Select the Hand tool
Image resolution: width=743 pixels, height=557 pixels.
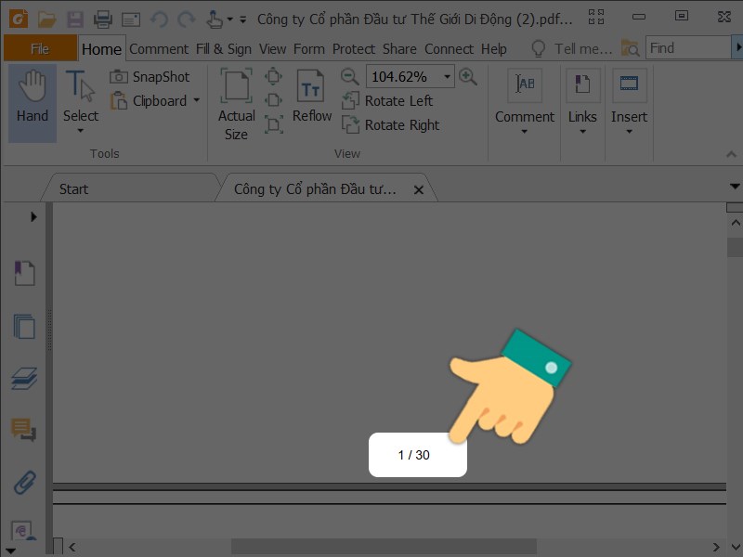(33, 104)
